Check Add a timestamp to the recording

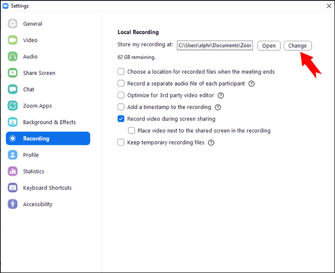(121, 107)
